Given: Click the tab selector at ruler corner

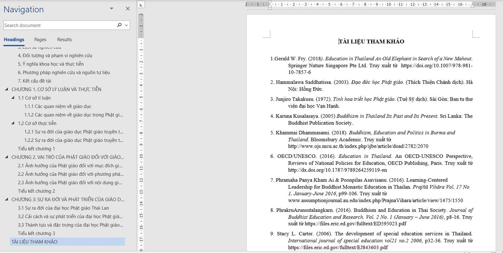Looking at the screenshot, I should (x=141, y=5).
